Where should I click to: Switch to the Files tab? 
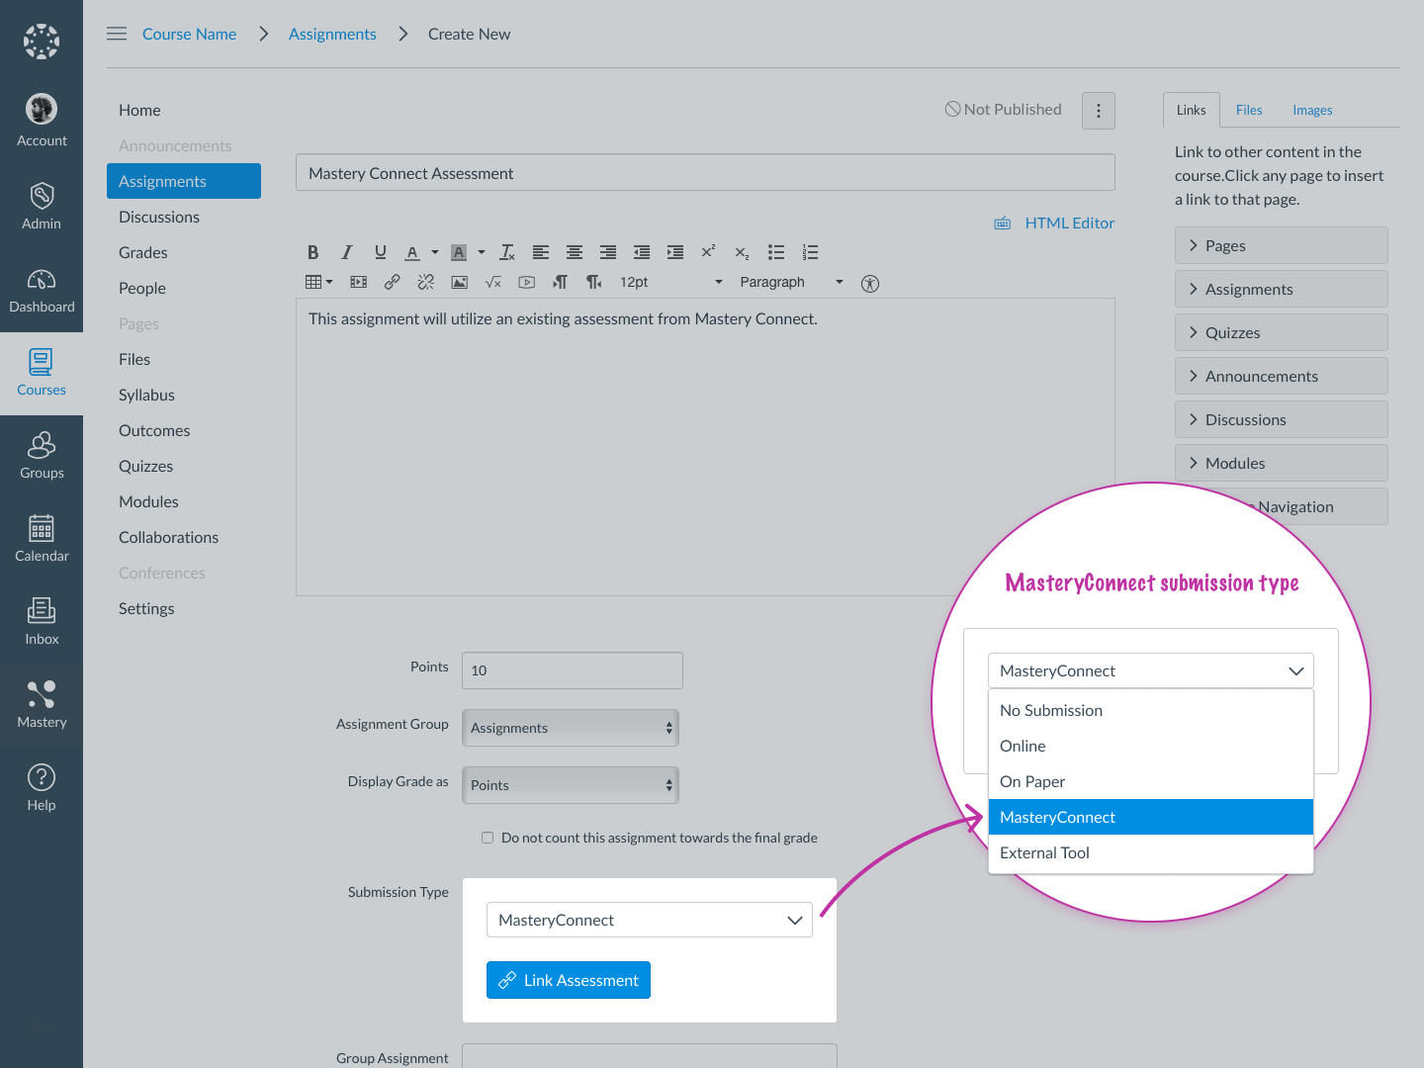[1249, 110]
